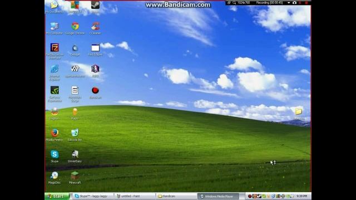Screen dimensions: 356x200
Task: Switch to the Skype taskbar window
Action: coord(93,196)
